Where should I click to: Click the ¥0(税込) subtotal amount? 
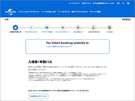point(126,20)
